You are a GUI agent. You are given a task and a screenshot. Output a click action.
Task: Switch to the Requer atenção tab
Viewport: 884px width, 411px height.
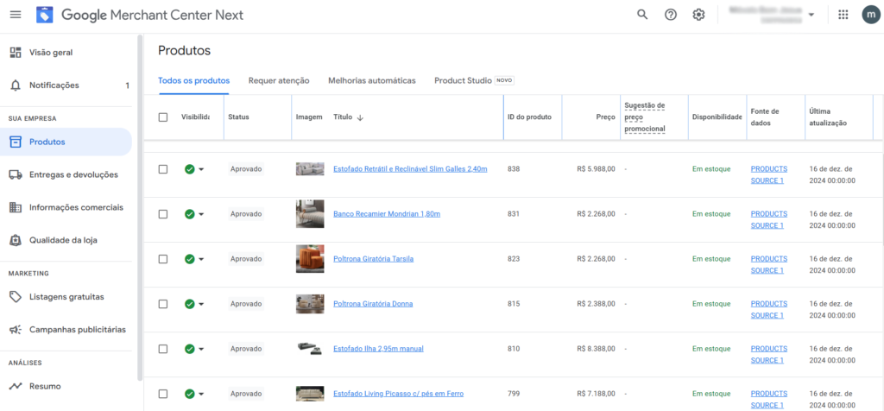279,80
